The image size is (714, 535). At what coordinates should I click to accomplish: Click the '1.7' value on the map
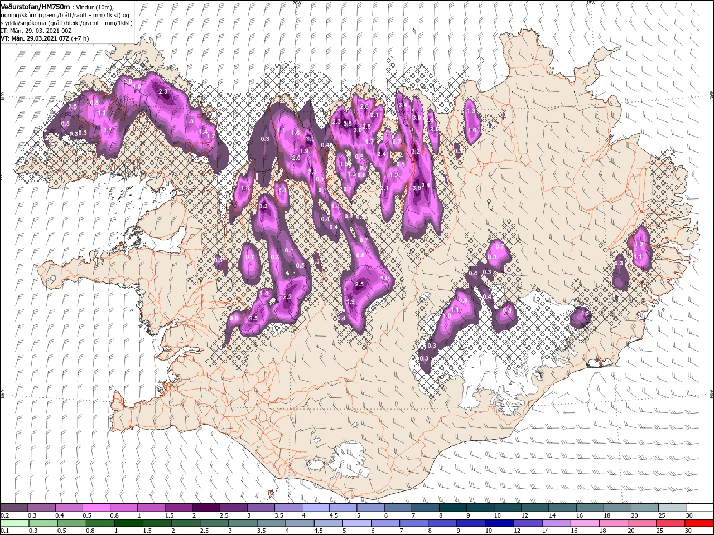(x=369, y=142)
